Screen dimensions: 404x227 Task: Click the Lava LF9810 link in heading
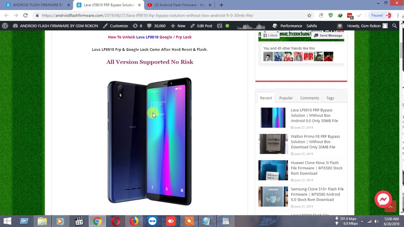point(147,37)
